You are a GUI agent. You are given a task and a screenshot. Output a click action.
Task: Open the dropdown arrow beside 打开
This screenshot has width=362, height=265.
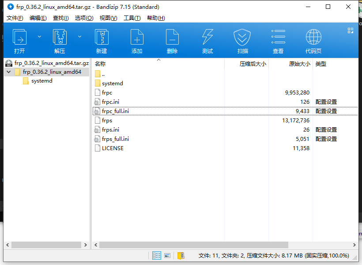[40, 36]
